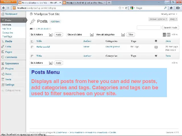Switch to excerpt view mode icon

[x=169, y=35]
